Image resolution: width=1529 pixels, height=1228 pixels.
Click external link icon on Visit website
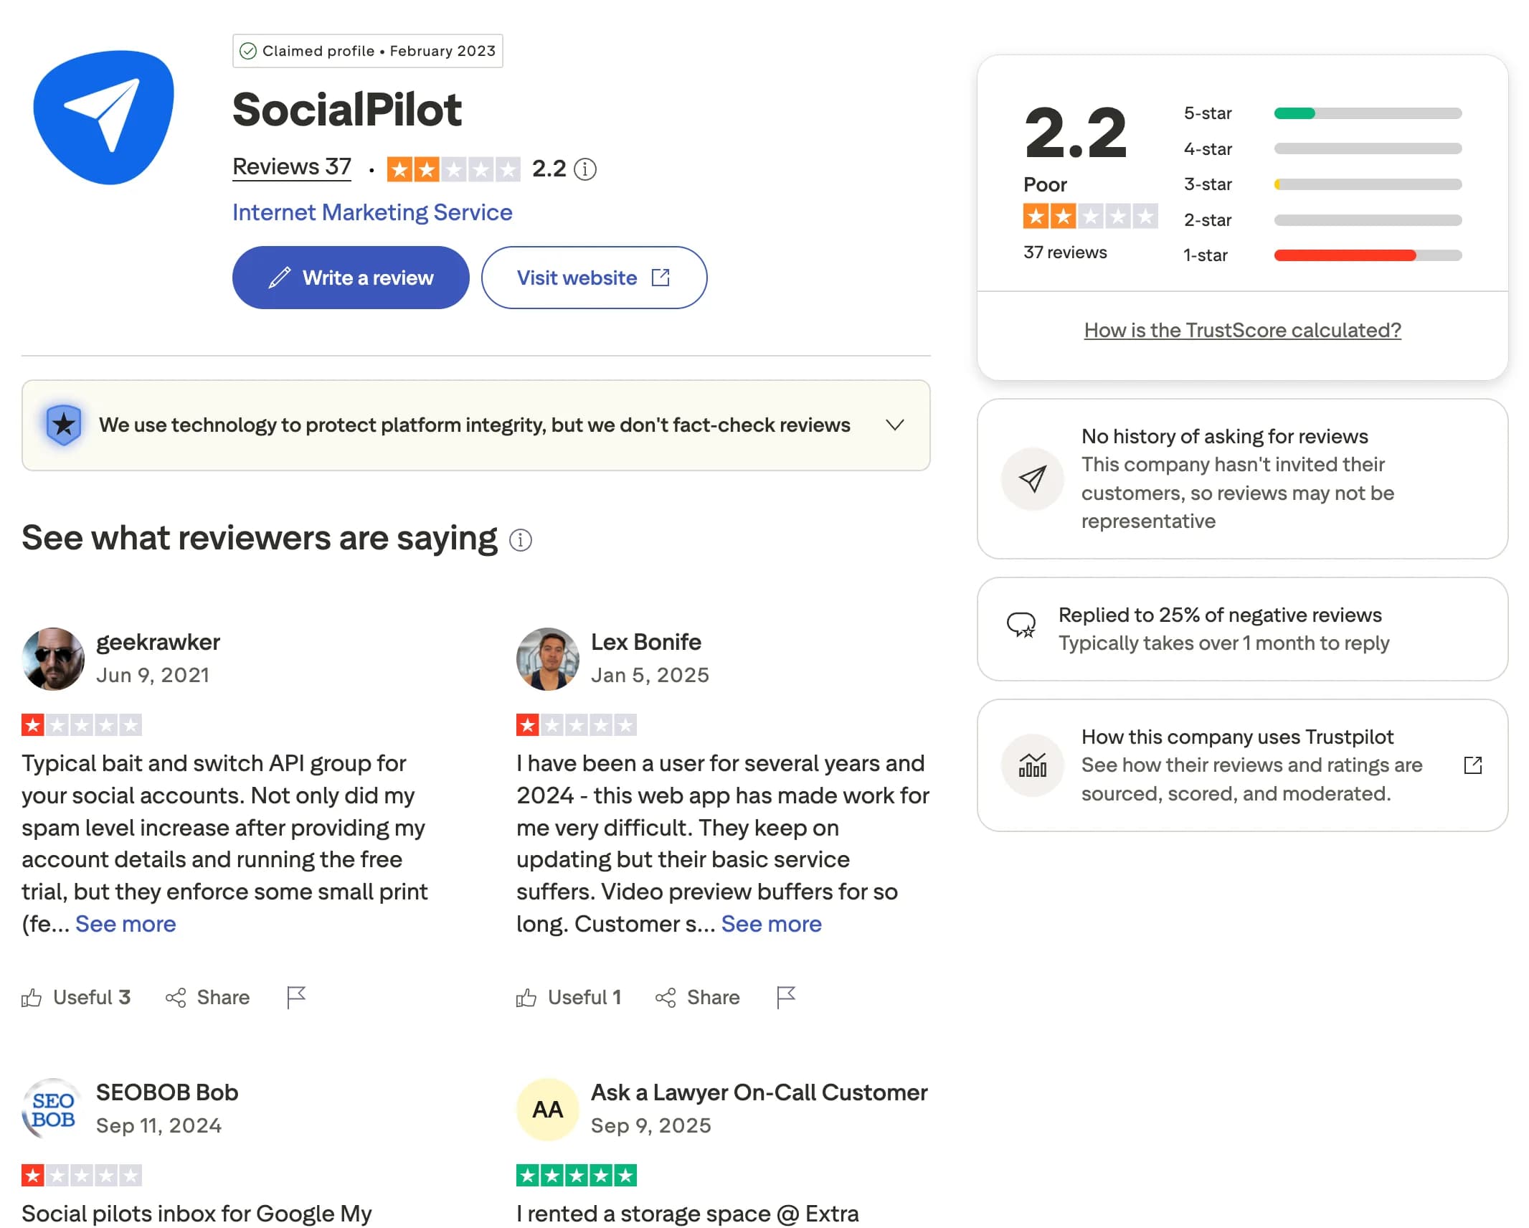[x=661, y=278]
